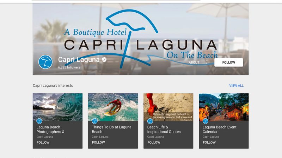
Task: Open the wave photo thumbnail
Action: tap(57, 107)
